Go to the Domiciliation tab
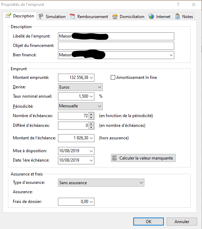 [x=128, y=16]
